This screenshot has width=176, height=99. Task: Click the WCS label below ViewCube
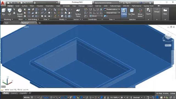[168, 45]
